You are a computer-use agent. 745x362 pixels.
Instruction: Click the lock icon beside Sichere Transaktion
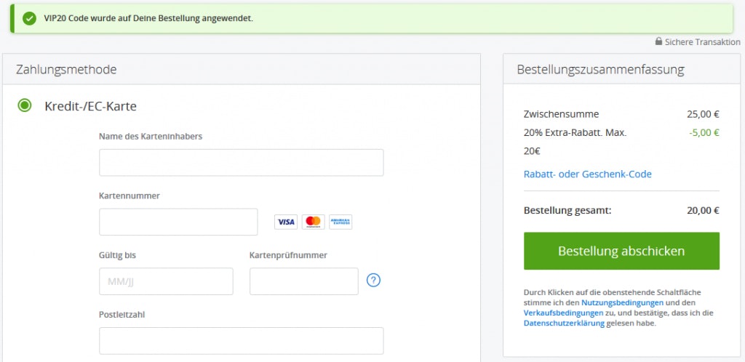point(658,42)
